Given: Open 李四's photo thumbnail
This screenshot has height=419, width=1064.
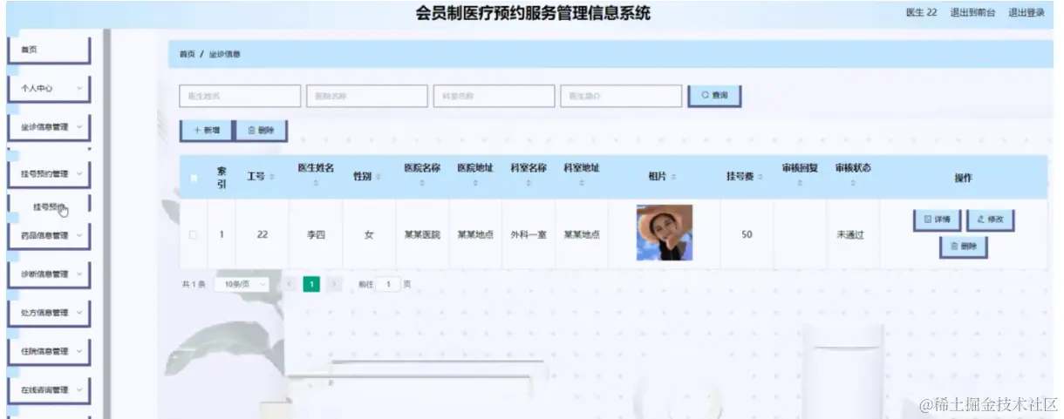Looking at the screenshot, I should click(x=665, y=233).
